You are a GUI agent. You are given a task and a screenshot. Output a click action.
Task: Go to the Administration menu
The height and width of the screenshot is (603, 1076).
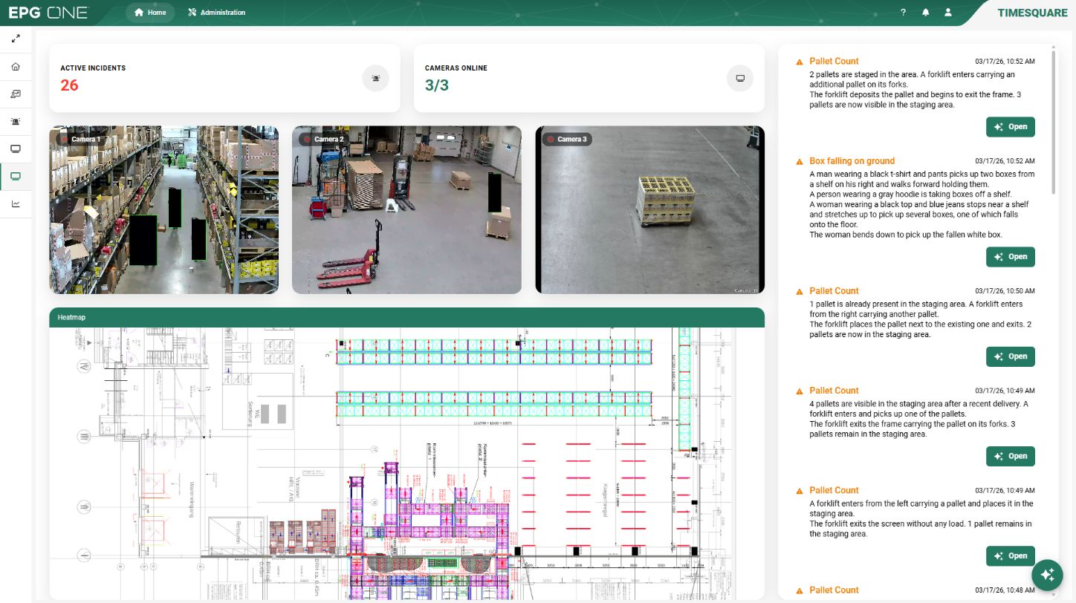pyautogui.click(x=216, y=13)
